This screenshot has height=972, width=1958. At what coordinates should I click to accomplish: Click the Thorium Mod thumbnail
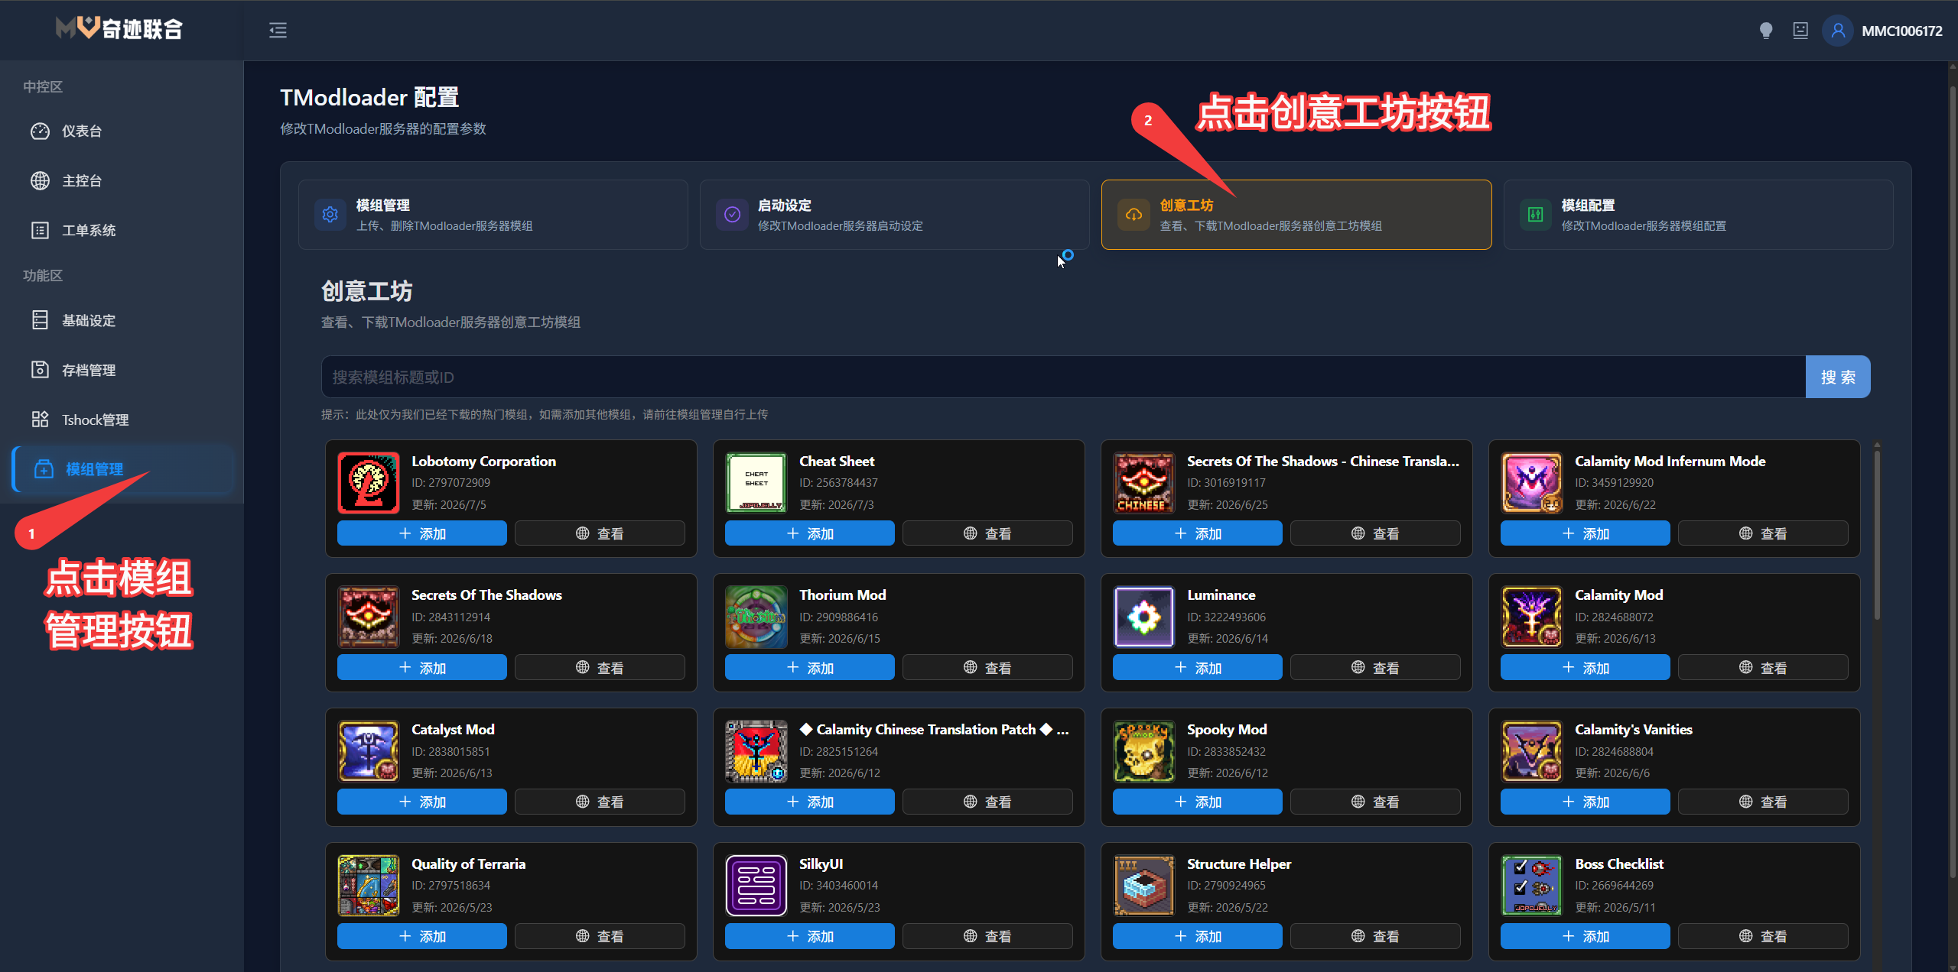756,617
